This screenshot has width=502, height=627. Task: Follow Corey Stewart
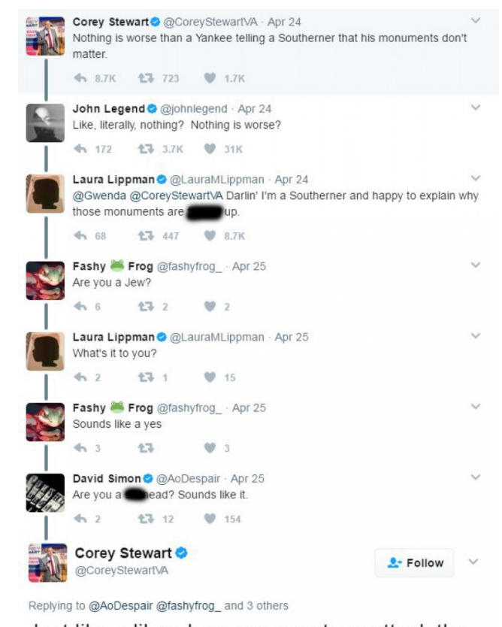[x=415, y=562]
